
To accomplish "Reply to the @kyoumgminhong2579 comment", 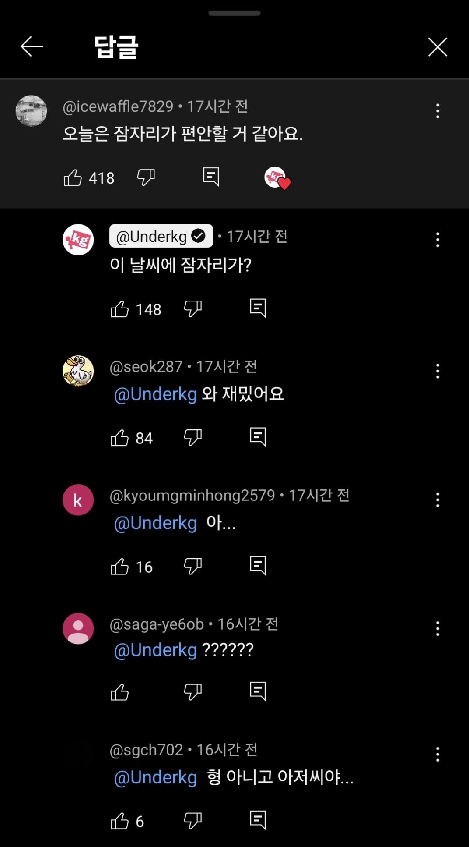I will pos(258,566).
